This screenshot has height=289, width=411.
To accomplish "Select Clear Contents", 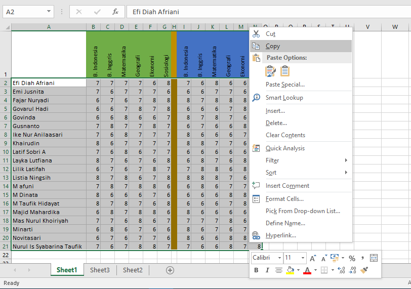I will (x=301, y=135).
